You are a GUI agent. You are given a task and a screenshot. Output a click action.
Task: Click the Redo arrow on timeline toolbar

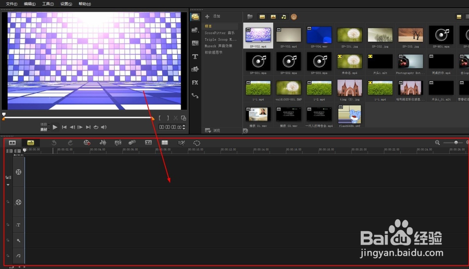pos(70,143)
